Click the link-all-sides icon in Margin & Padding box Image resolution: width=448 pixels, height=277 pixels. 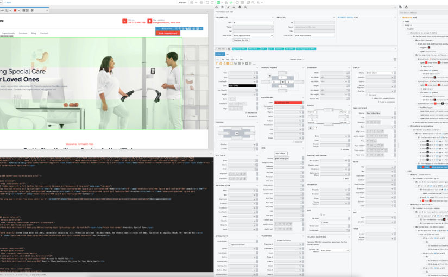(269, 75)
